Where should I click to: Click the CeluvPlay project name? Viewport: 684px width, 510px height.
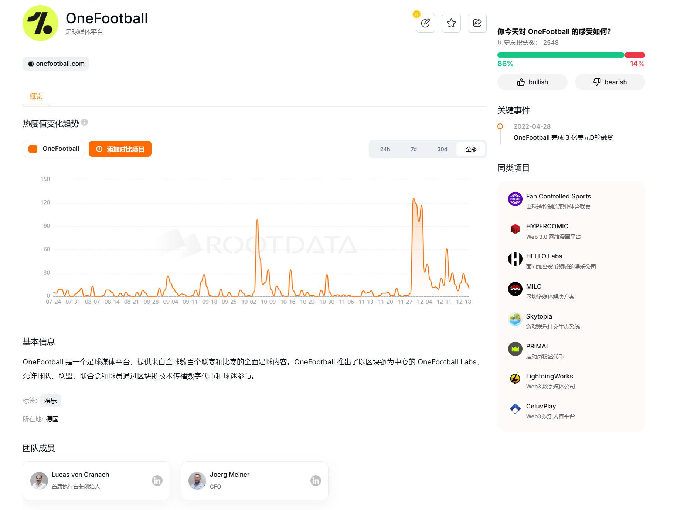(541, 406)
